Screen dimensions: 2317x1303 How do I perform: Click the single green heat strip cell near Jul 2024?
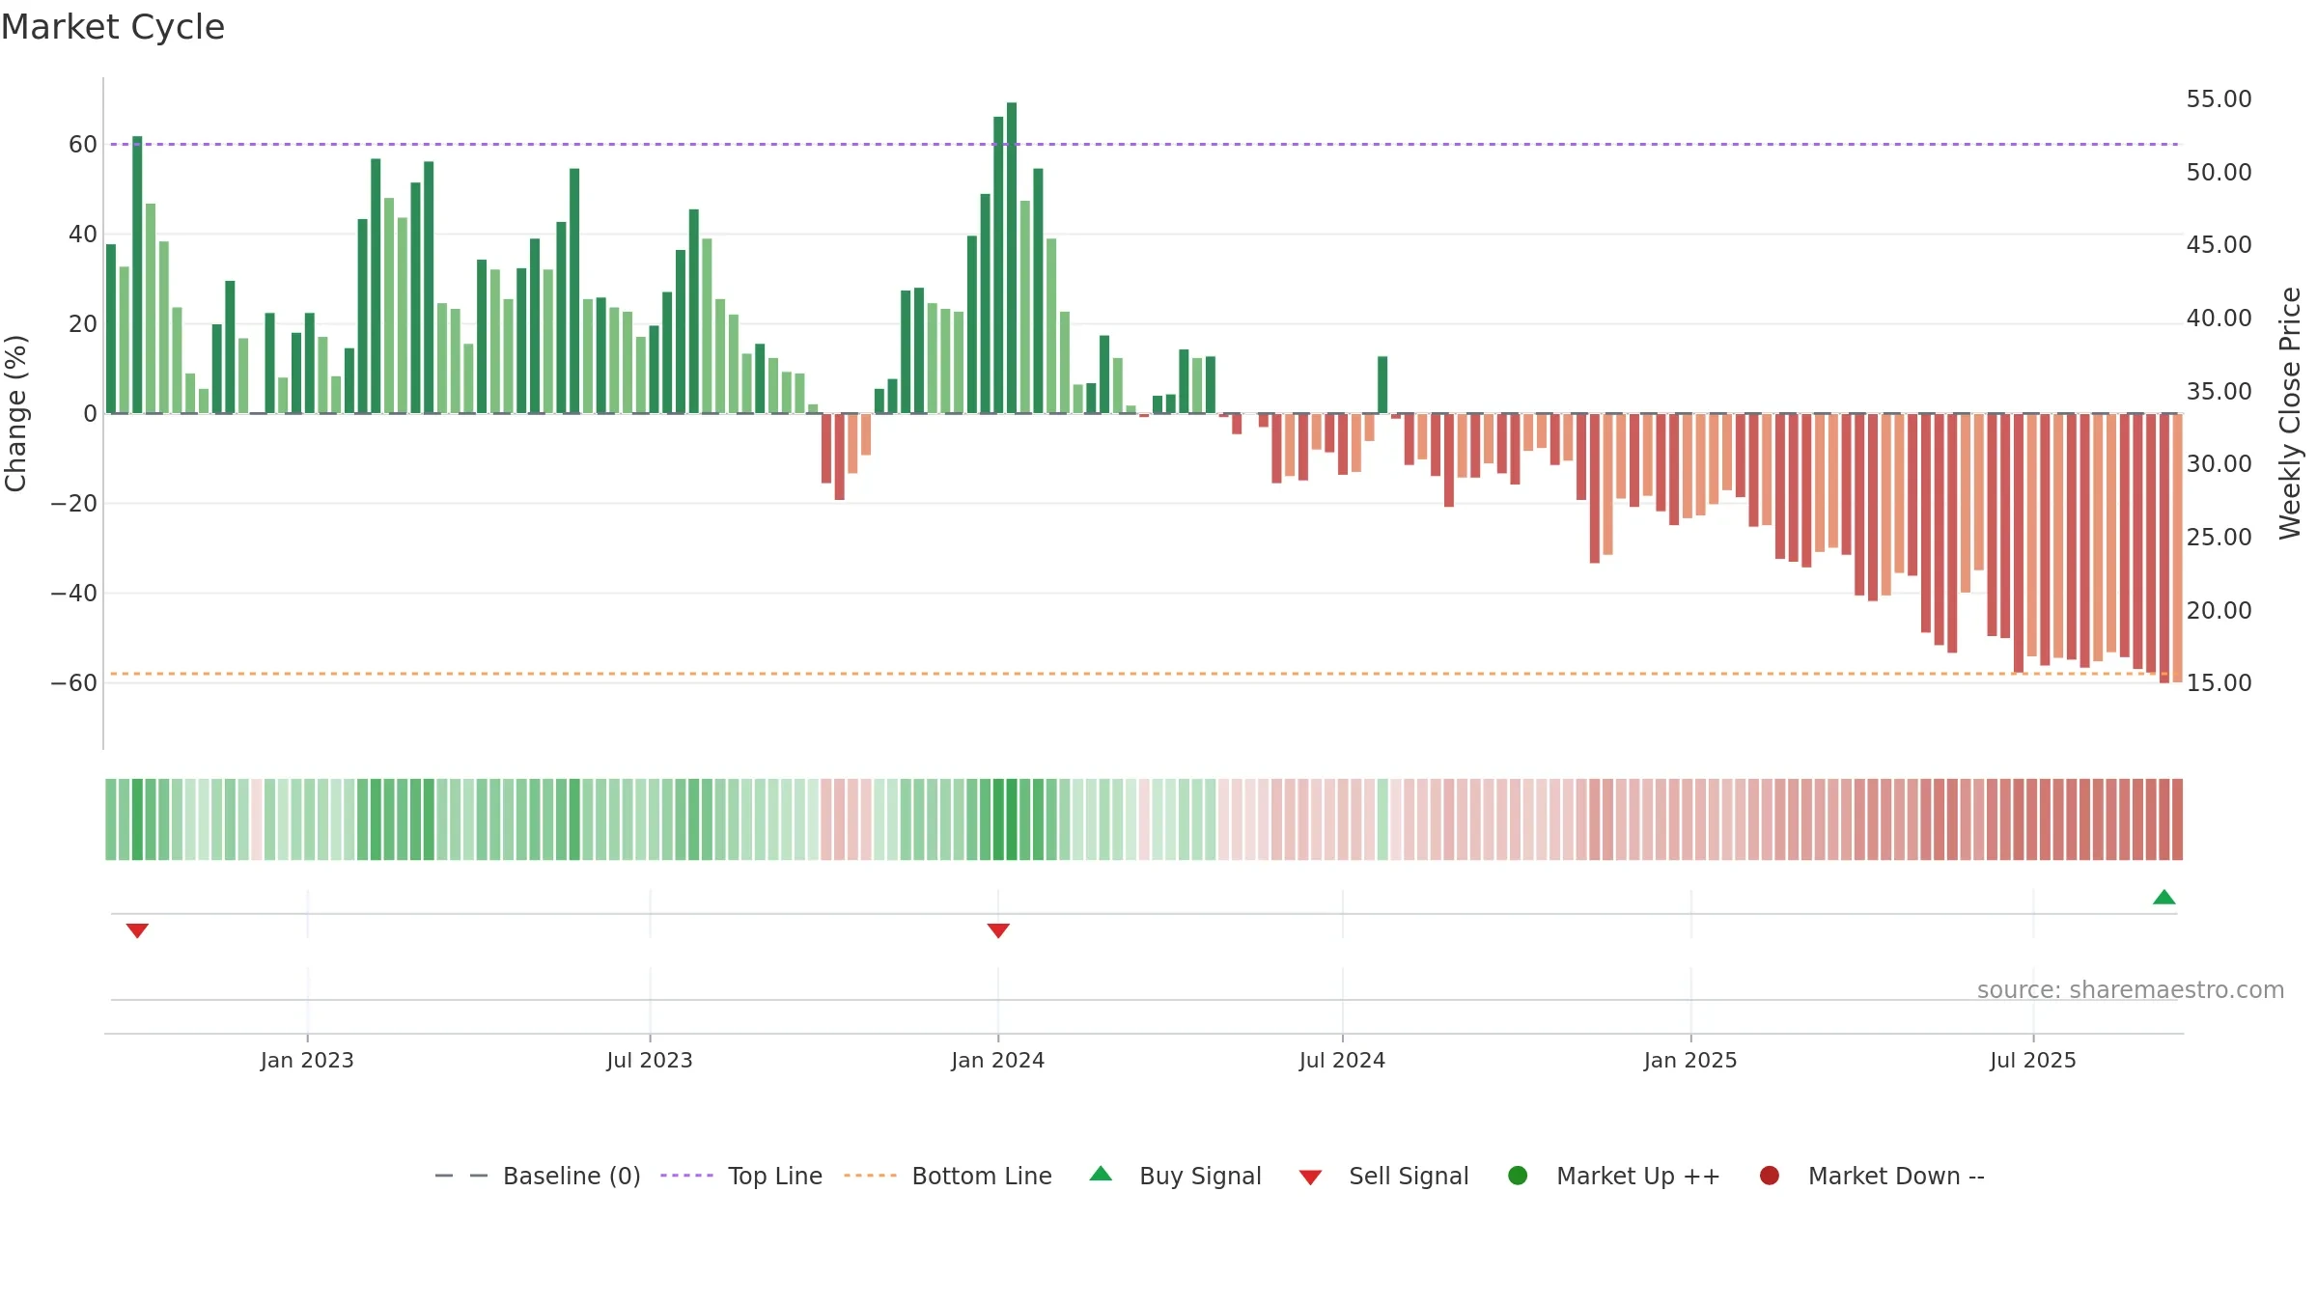(x=1382, y=819)
